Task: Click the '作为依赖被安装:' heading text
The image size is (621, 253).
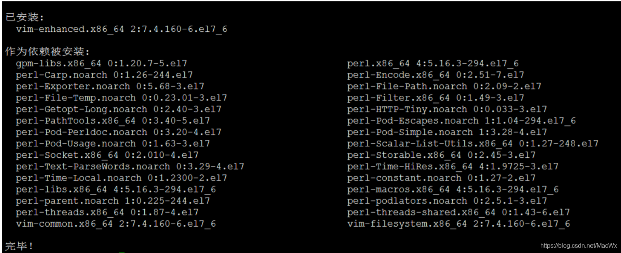Action: [x=47, y=52]
